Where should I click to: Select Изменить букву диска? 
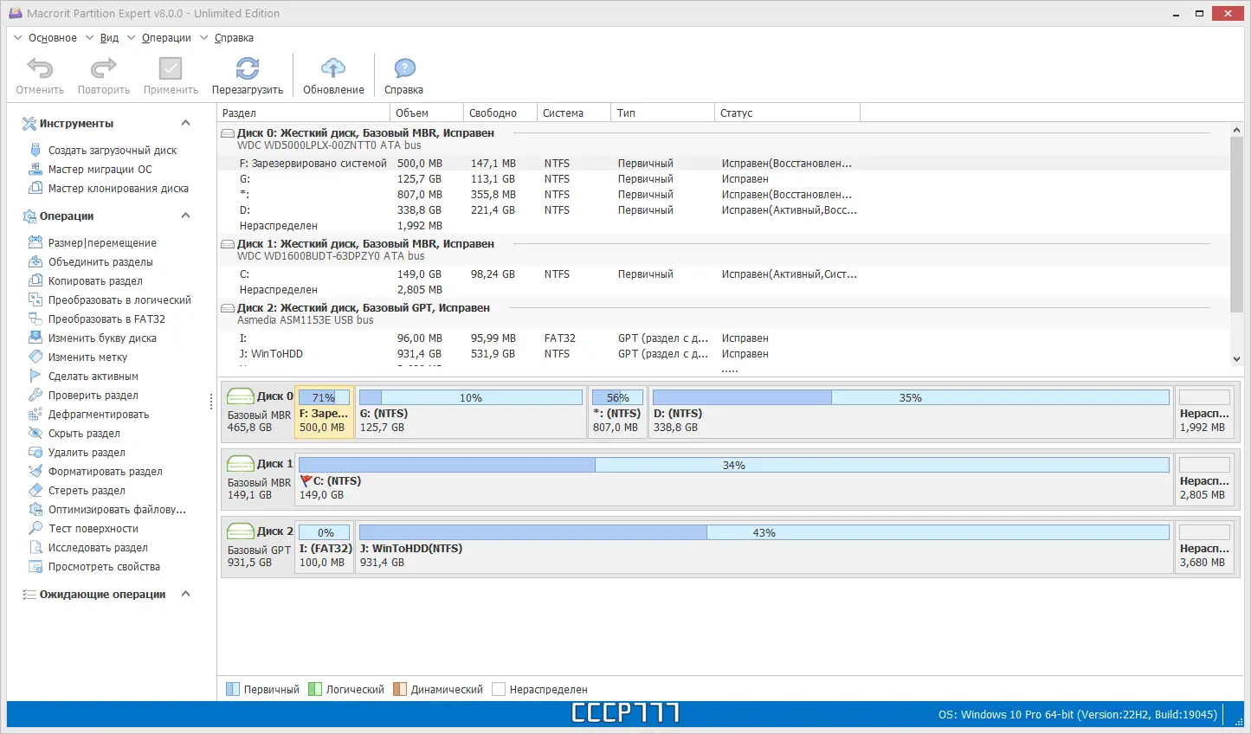coord(101,338)
